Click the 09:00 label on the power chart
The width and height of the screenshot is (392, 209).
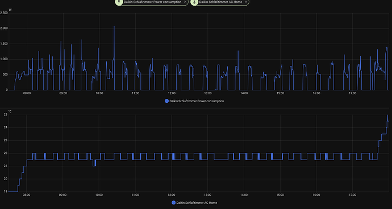coord(63,93)
